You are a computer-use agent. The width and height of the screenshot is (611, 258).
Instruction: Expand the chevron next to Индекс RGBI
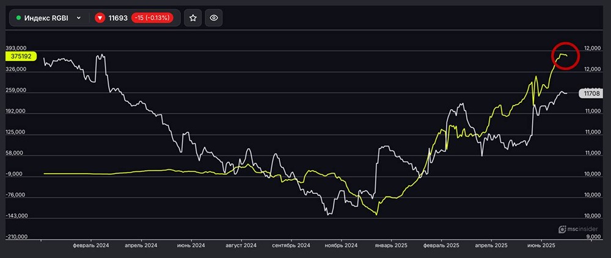coord(79,18)
